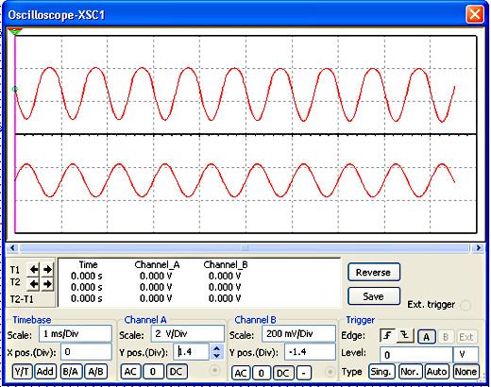Select Channel B DC coupling
The image size is (491, 387).
coord(282,373)
